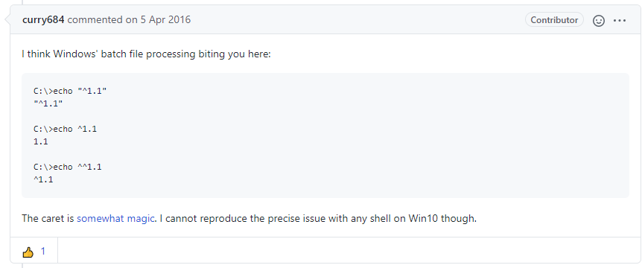Click the reaction count number 1

[x=43, y=251]
